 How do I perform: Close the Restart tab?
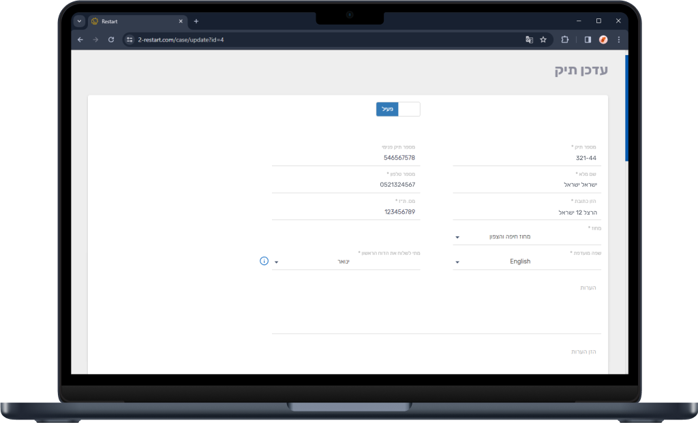tap(181, 21)
